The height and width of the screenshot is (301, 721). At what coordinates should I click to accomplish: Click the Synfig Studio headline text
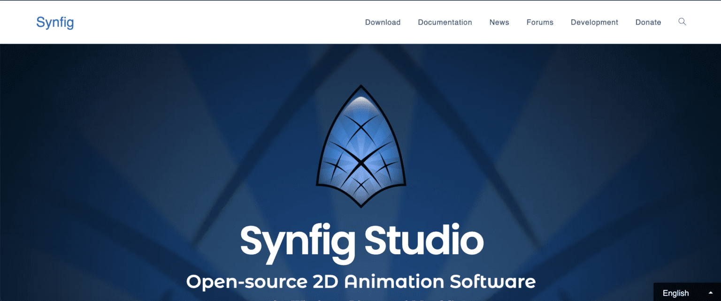click(361, 241)
